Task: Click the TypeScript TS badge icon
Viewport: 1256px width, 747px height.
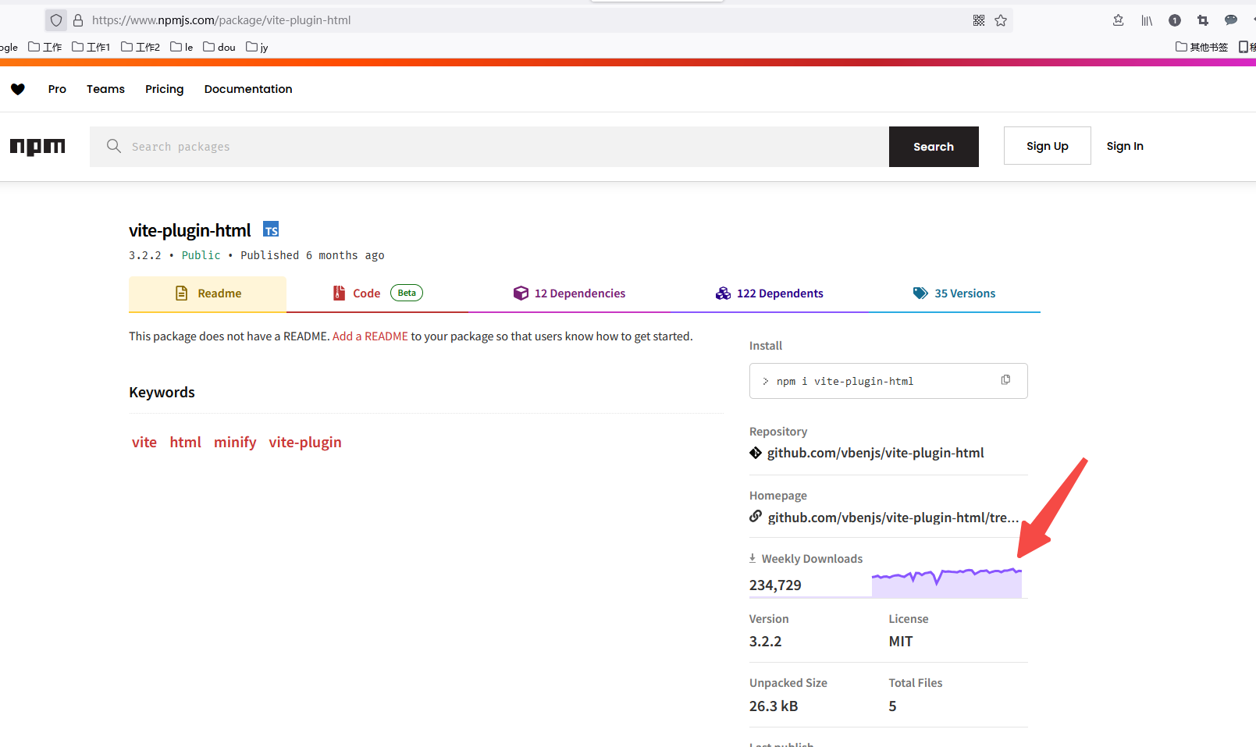Action: click(271, 229)
